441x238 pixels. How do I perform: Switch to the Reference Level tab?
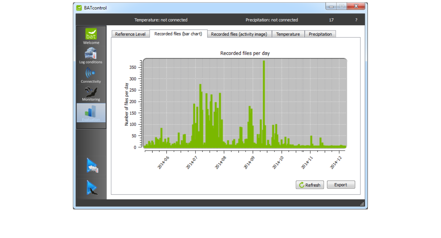pos(130,34)
